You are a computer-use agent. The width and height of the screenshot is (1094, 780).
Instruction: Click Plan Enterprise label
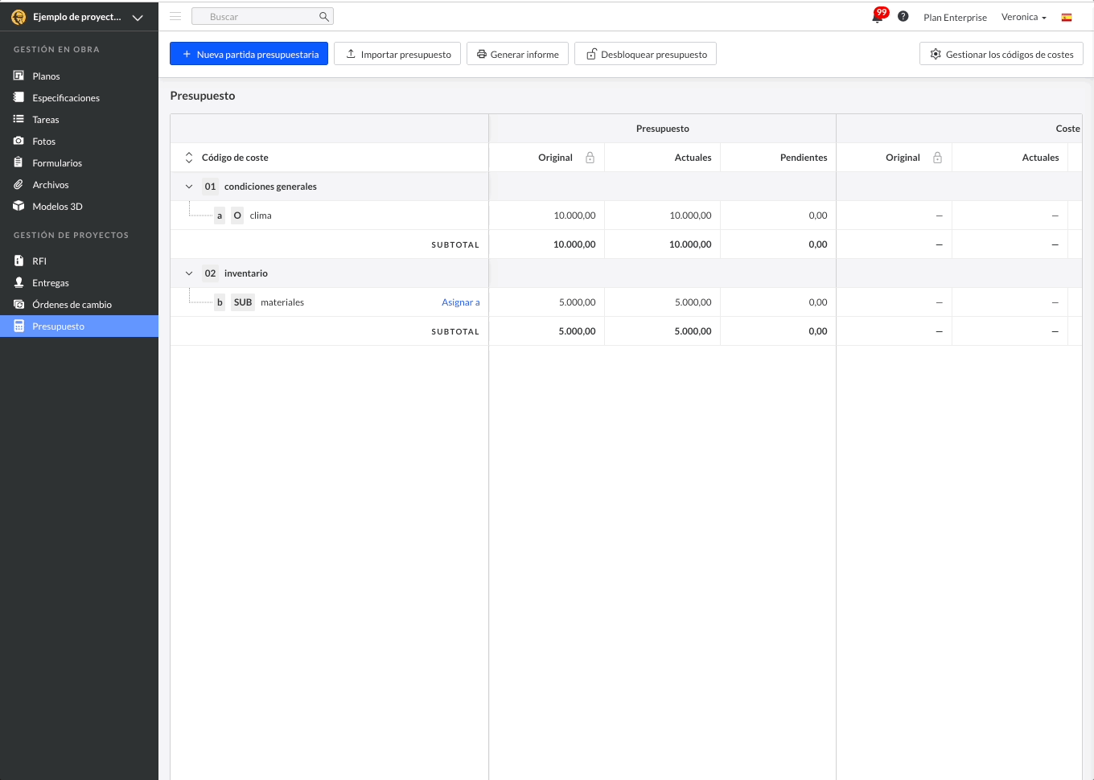point(955,17)
